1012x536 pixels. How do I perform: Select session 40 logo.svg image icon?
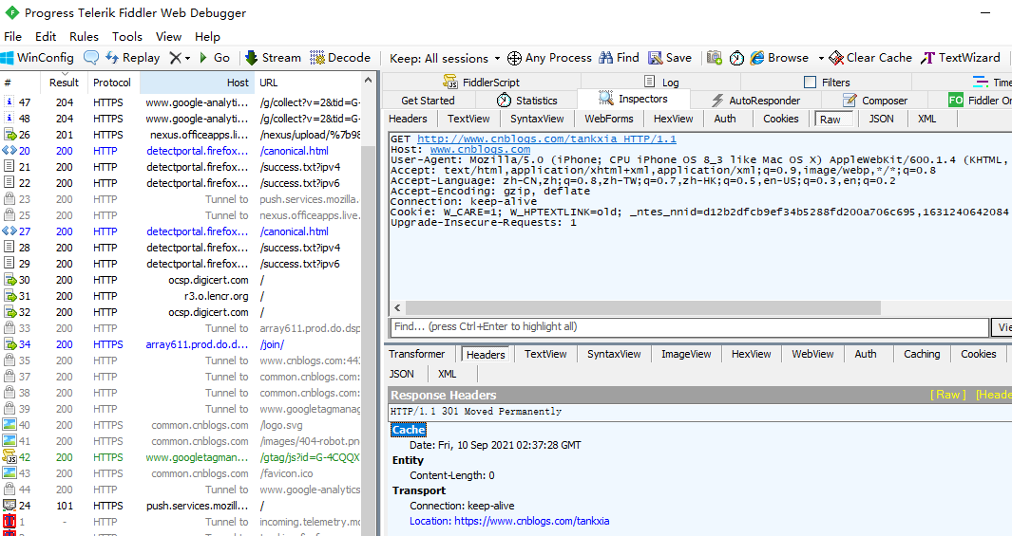[10, 425]
